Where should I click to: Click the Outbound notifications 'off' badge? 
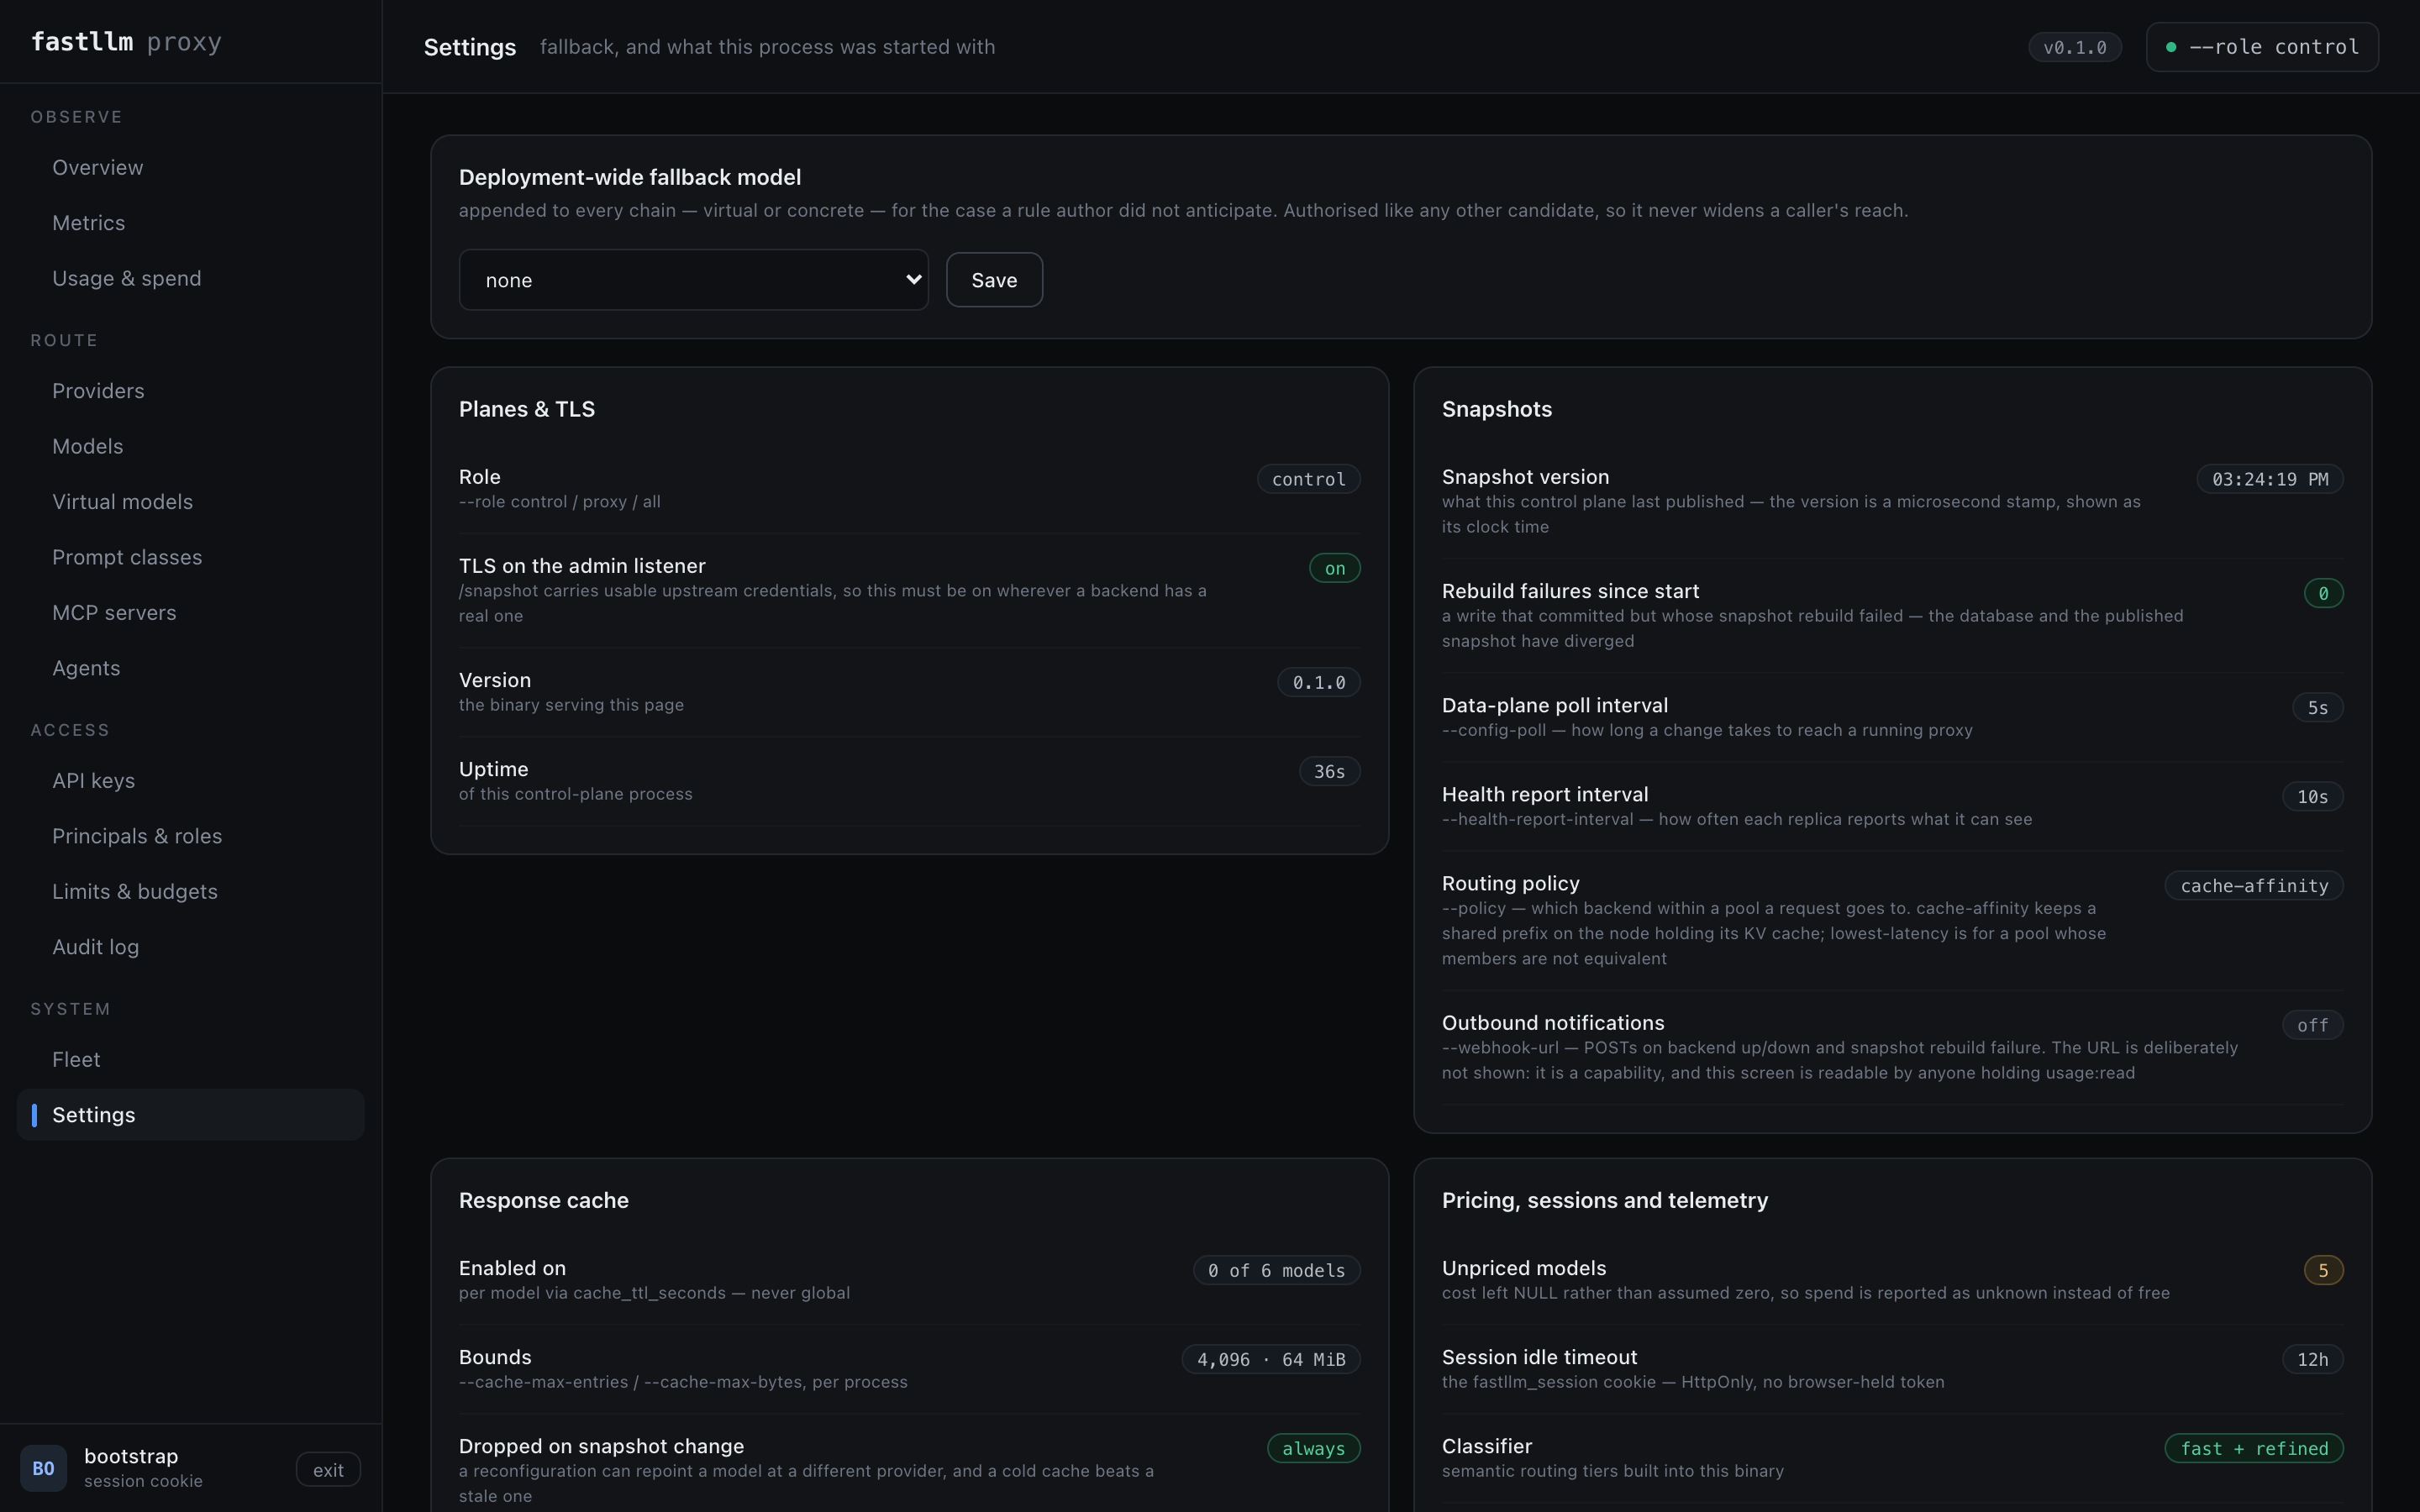tap(2312, 1025)
